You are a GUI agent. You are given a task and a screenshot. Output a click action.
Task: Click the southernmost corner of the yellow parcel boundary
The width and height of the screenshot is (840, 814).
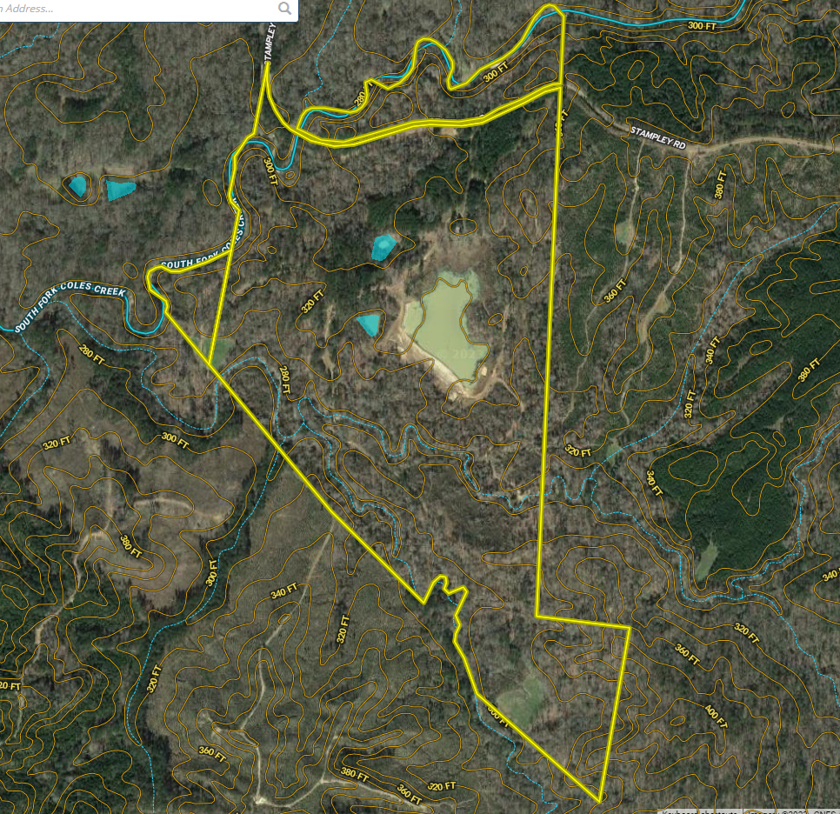pos(600,800)
